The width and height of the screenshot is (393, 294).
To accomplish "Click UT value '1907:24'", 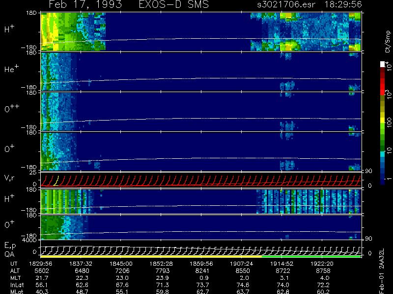I will pyautogui.click(x=242, y=264).
